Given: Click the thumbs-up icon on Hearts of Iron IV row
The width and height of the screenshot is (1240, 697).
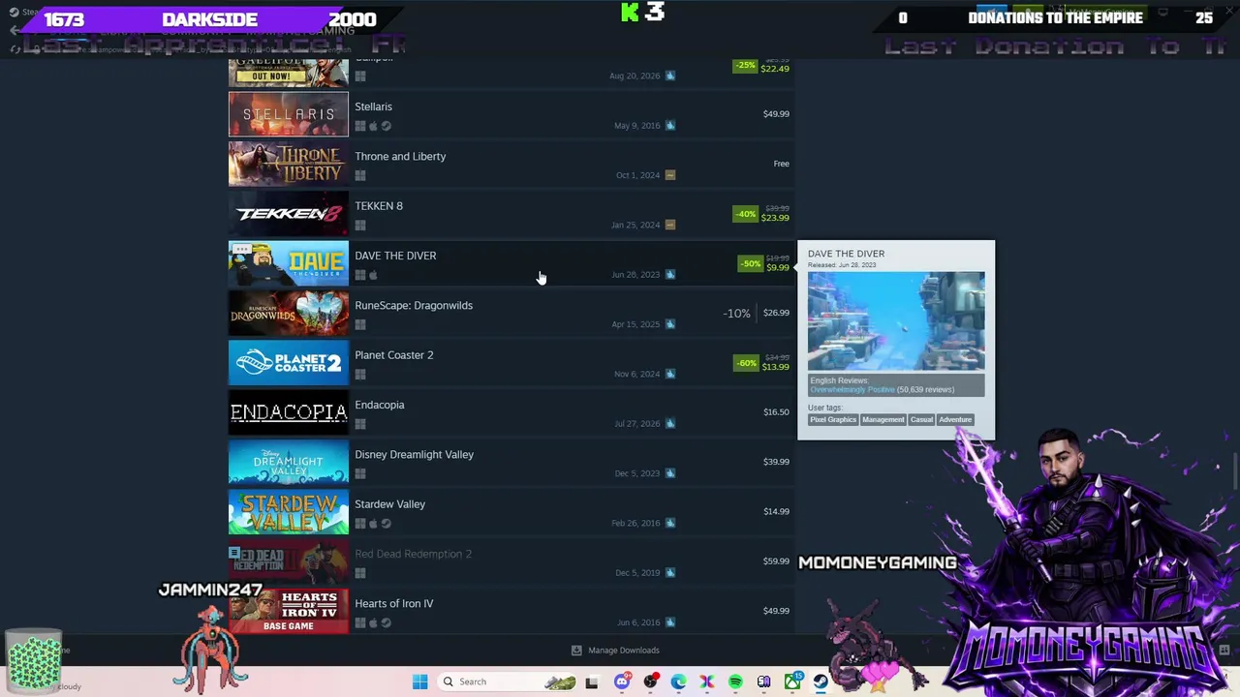Looking at the screenshot, I should (x=669, y=622).
